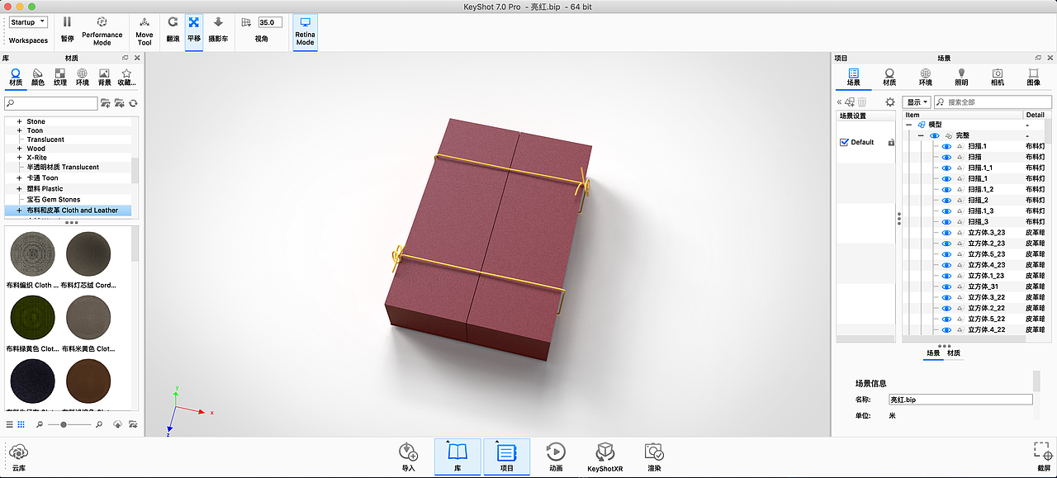Click the trash delete icon in project panel
The width and height of the screenshot is (1057, 478).
point(862,102)
